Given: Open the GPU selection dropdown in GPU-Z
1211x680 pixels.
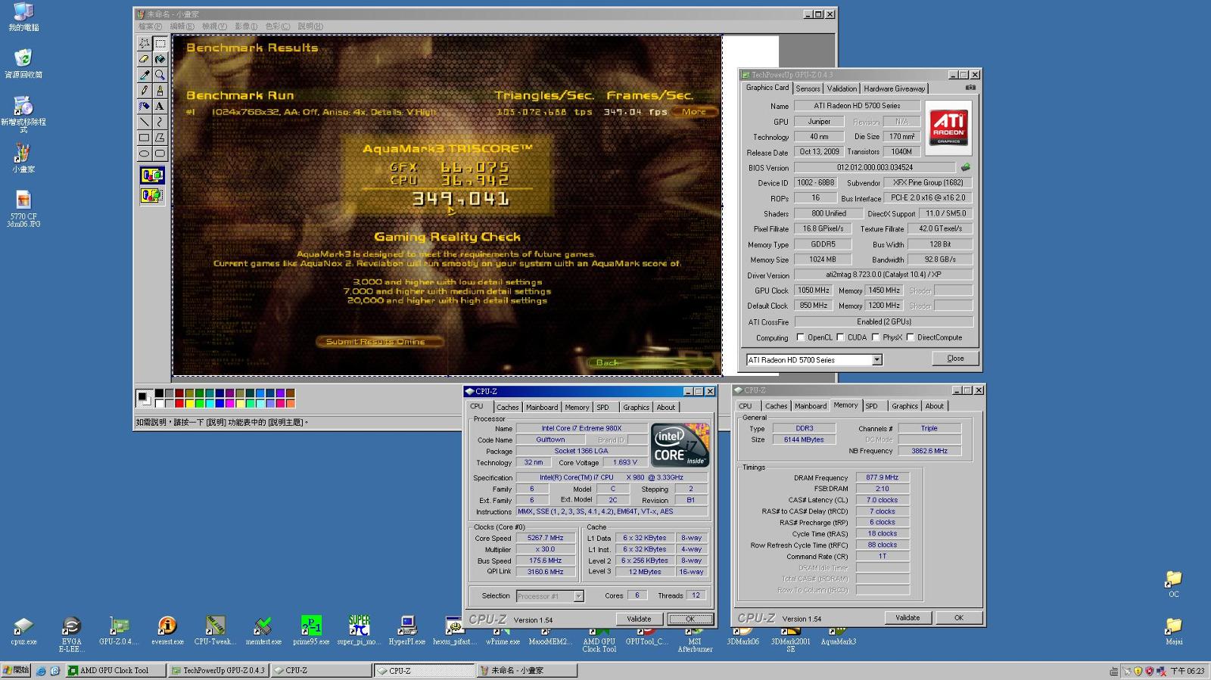Looking at the screenshot, I should tap(877, 360).
